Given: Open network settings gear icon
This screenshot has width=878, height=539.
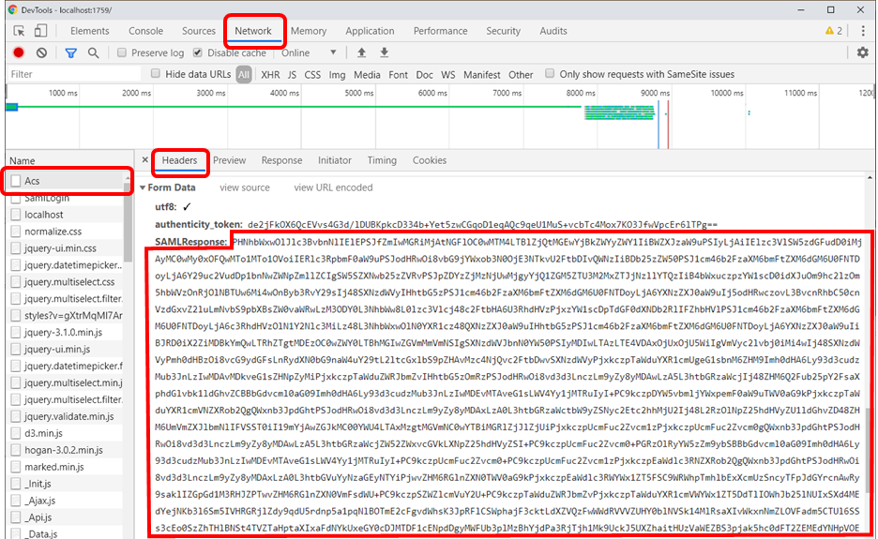Looking at the screenshot, I should click(x=863, y=52).
